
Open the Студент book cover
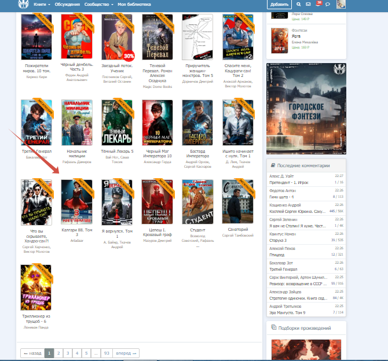coord(198,202)
